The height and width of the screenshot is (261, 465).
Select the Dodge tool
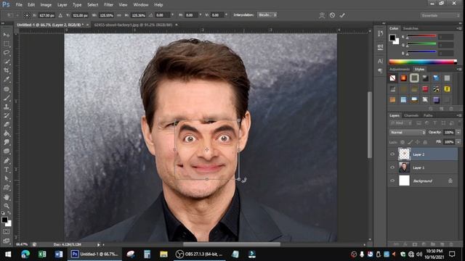(7, 152)
